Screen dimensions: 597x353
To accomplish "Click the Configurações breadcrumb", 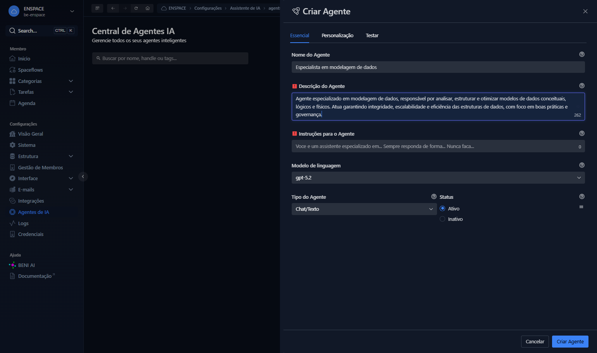I will (208, 8).
